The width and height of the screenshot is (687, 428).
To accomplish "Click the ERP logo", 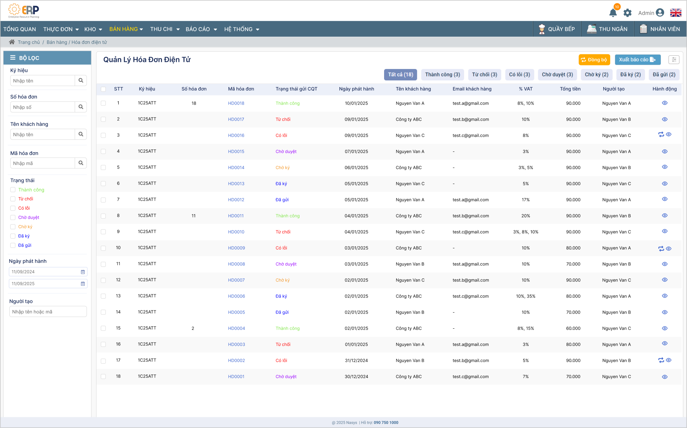I will point(24,11).
